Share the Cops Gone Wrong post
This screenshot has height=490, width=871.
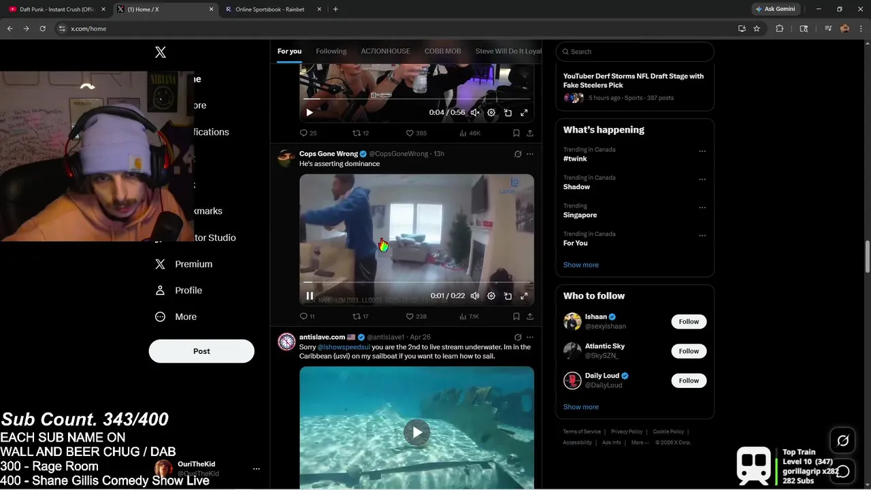[530, 316]
